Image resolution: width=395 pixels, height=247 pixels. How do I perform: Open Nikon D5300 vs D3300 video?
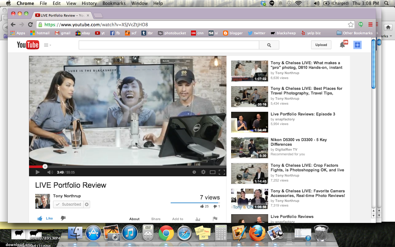(x=299, y=142)
